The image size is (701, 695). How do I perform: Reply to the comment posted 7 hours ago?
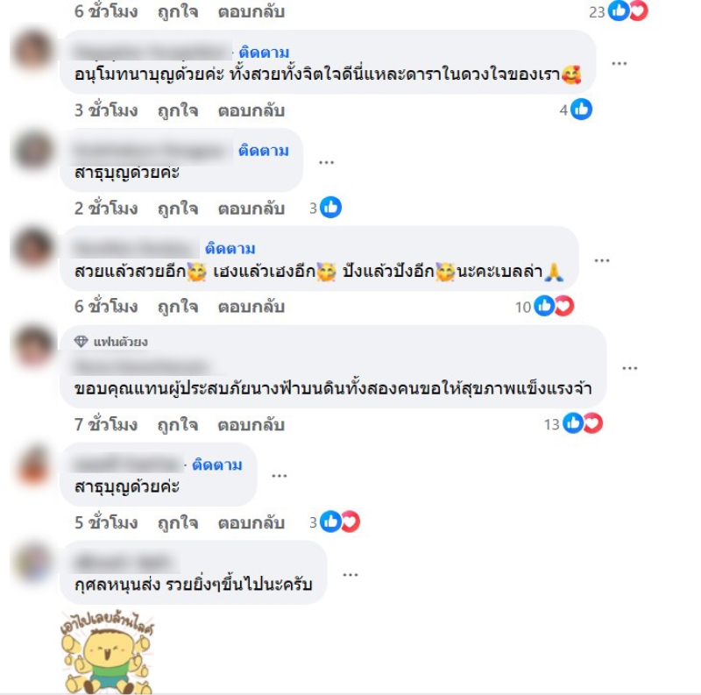click(x=251, y=424)
